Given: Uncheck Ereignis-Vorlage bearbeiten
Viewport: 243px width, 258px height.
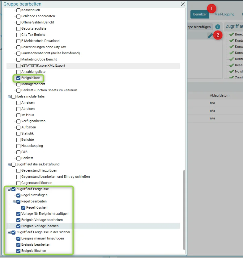Looking at the screenshot, I should tap(19, 220).
